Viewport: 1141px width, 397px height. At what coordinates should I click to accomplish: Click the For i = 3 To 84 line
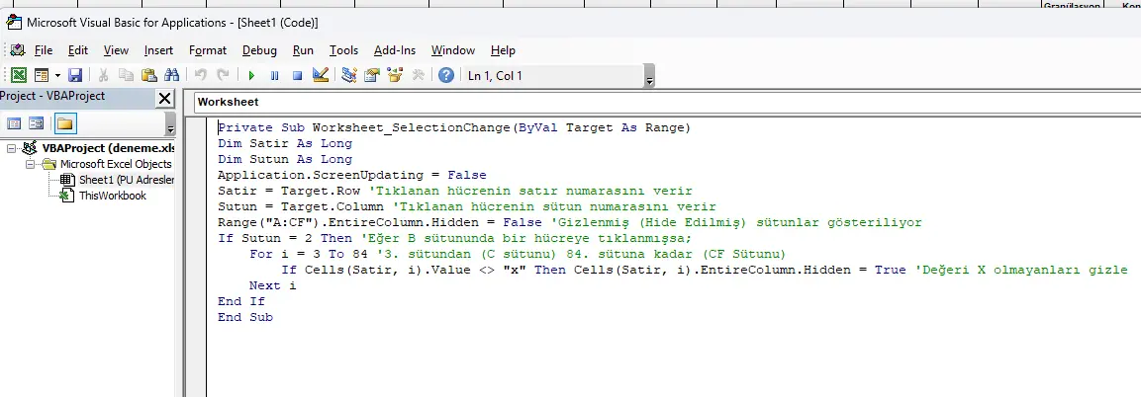click(518, 254)
